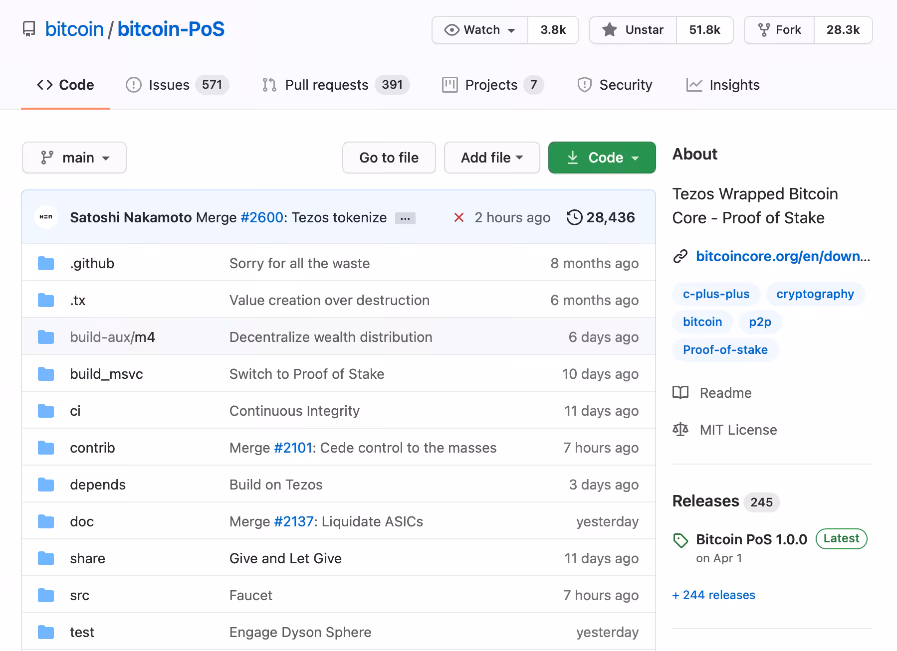Screen dimensions: 897x651
Task: Click the failed status X icon
Action: [x=459, y=218]
